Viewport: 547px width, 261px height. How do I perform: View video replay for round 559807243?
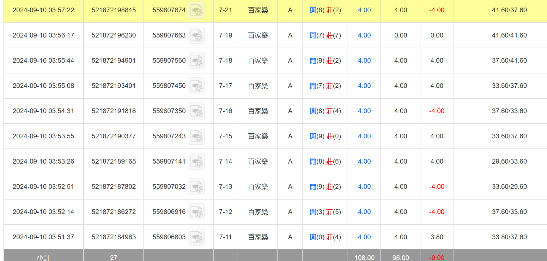click(x=196, y=136)
